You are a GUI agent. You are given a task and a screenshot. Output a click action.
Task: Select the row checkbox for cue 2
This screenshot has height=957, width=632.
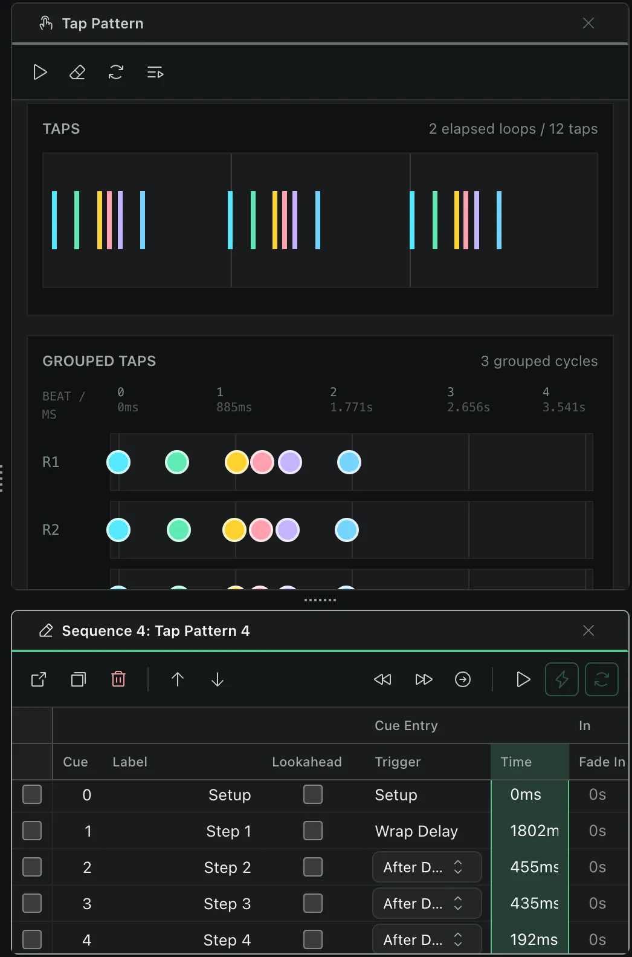pos(32,867)
